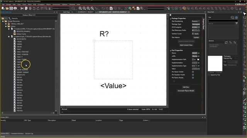Open the Options menu

[64, 5]
